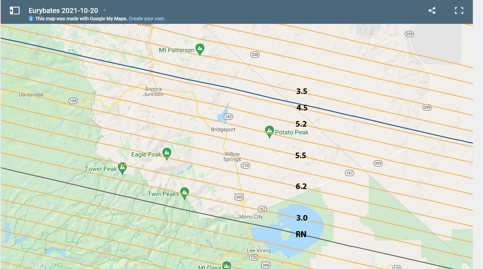
Task: Click the share map icon
Action: (432, 11)
